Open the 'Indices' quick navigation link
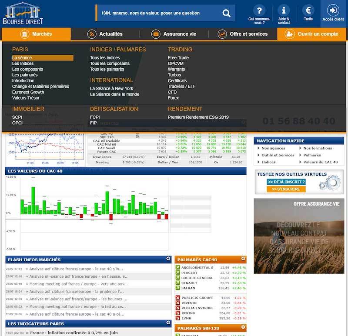This screenshot has width=348, height=336. coord(268,162)
